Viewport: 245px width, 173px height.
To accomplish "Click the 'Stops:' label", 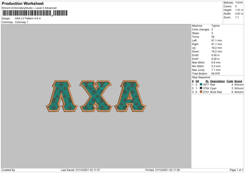I will point(196,33).
